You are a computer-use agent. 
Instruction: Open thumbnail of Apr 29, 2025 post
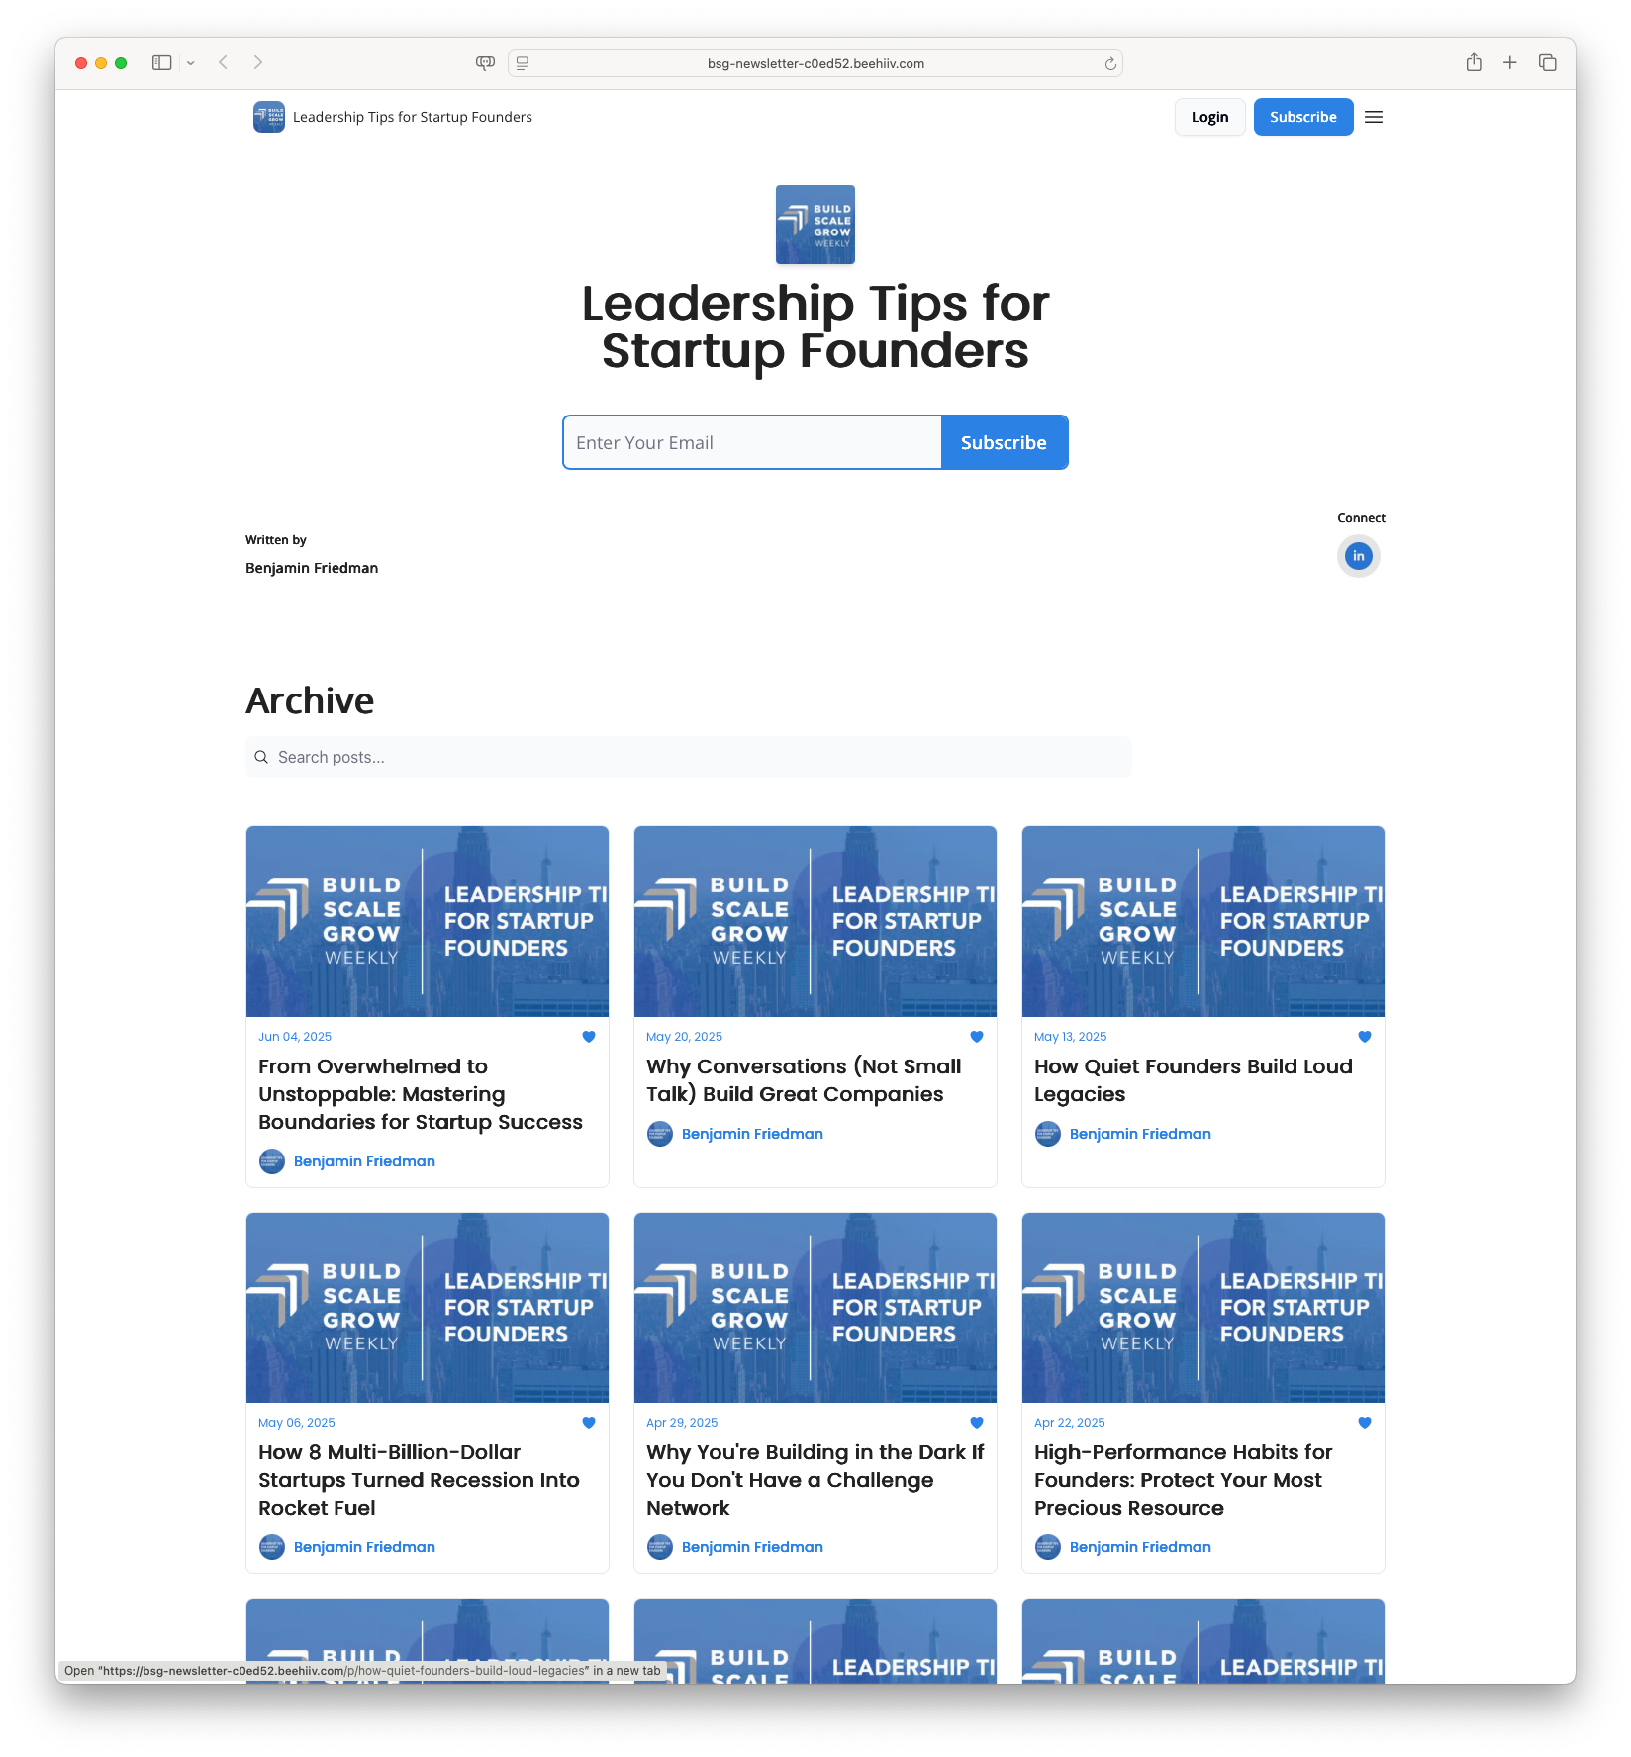coord(815,1307)
